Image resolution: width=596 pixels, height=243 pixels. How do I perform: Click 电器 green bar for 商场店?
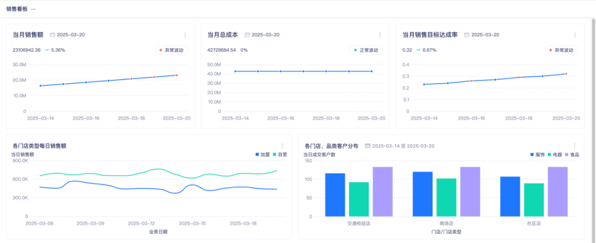pyautogui.click(x=446, y=197)
